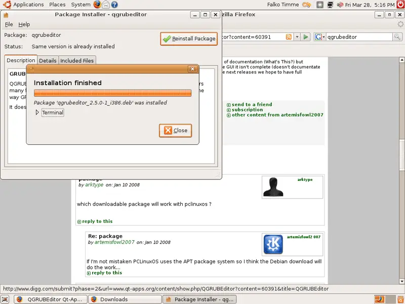Open the Google search engine dropdown

(x=320, y=37)
